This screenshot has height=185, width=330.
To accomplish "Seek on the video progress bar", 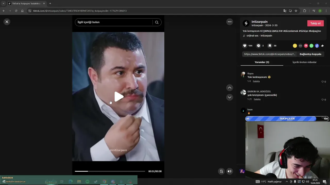I will click(x=110, y=171).
